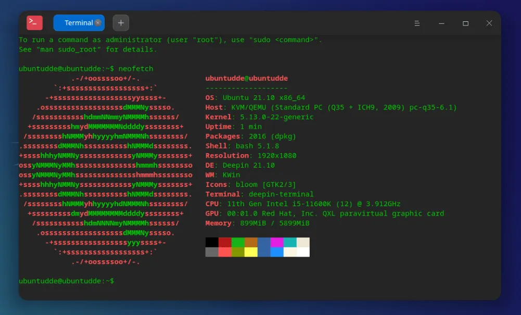
Task: Close the terminal window
Action: [x=489, y=23]
